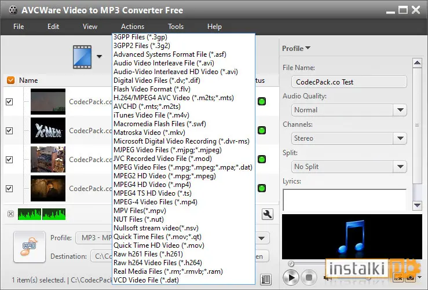Select iTunes Video File (*.m4v)
The height and width of the screenshot is (290, 428).
184,115
